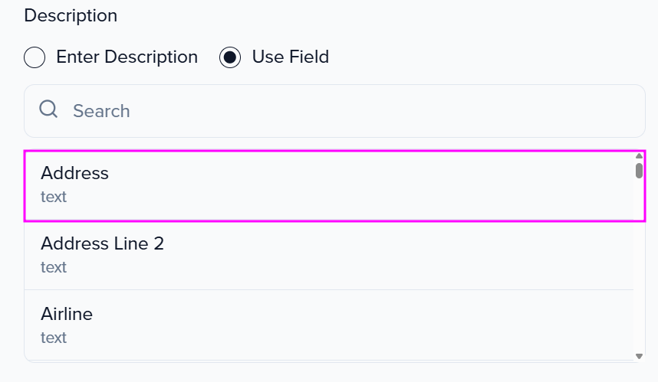Choose the highlighted Address field row

click(x=330, y=185)
